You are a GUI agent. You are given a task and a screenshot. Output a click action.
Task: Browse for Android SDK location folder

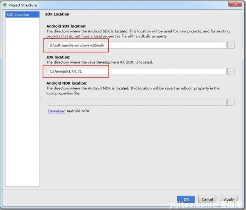[231, 46]
